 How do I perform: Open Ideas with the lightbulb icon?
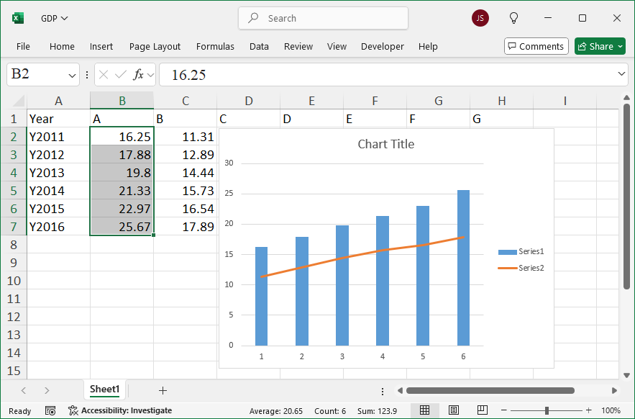[x=513, y=17]
